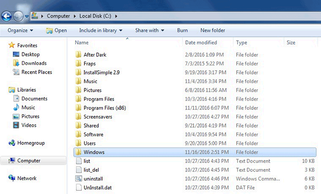Select the Software folder icon
Viewport: 321px width, 194px height.
78,134
